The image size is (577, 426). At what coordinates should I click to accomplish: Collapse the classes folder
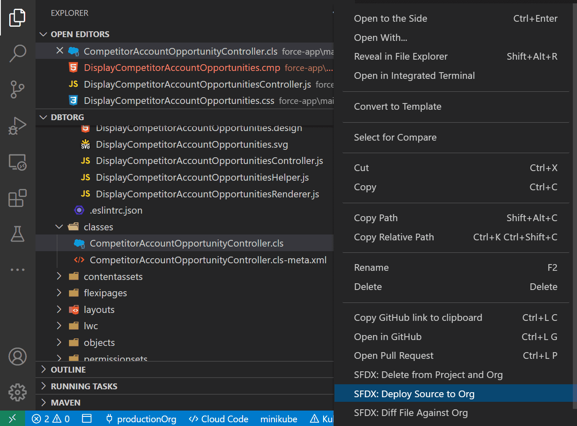(59, 227)
